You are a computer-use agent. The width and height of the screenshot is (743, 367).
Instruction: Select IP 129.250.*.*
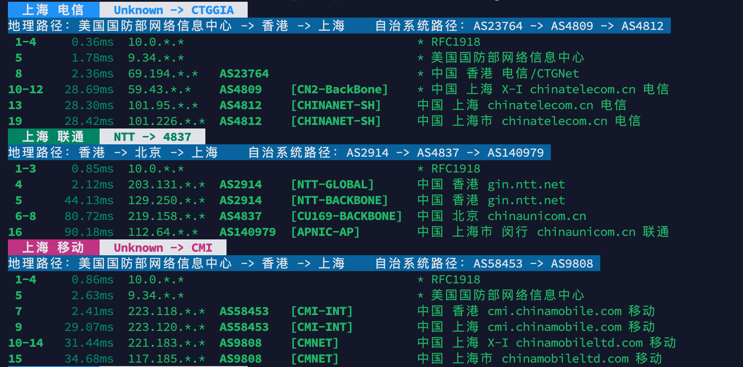(167, 200)
